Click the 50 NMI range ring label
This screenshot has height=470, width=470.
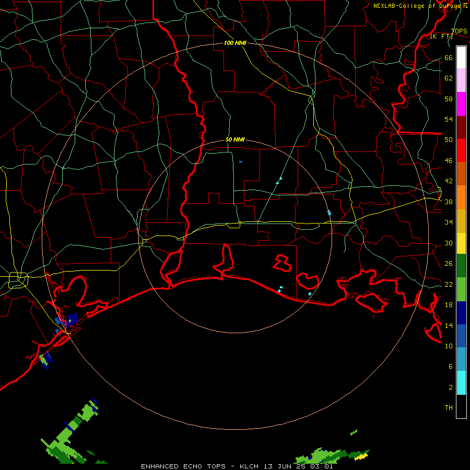(x=235, y=139)
